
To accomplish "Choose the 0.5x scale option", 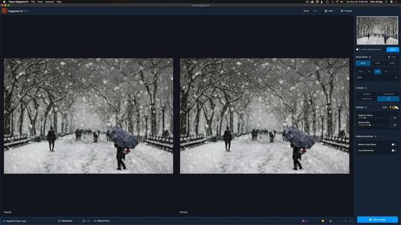I will pos(361,72).
